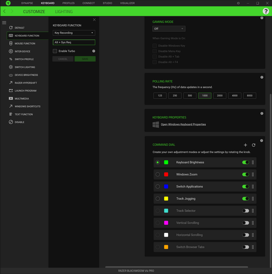Image resolution: width=272 pixels, height=274 pixels.
Task: Click the red Windows Zoom color swatch
Action: pyautogui.click(x=166, y=174)
